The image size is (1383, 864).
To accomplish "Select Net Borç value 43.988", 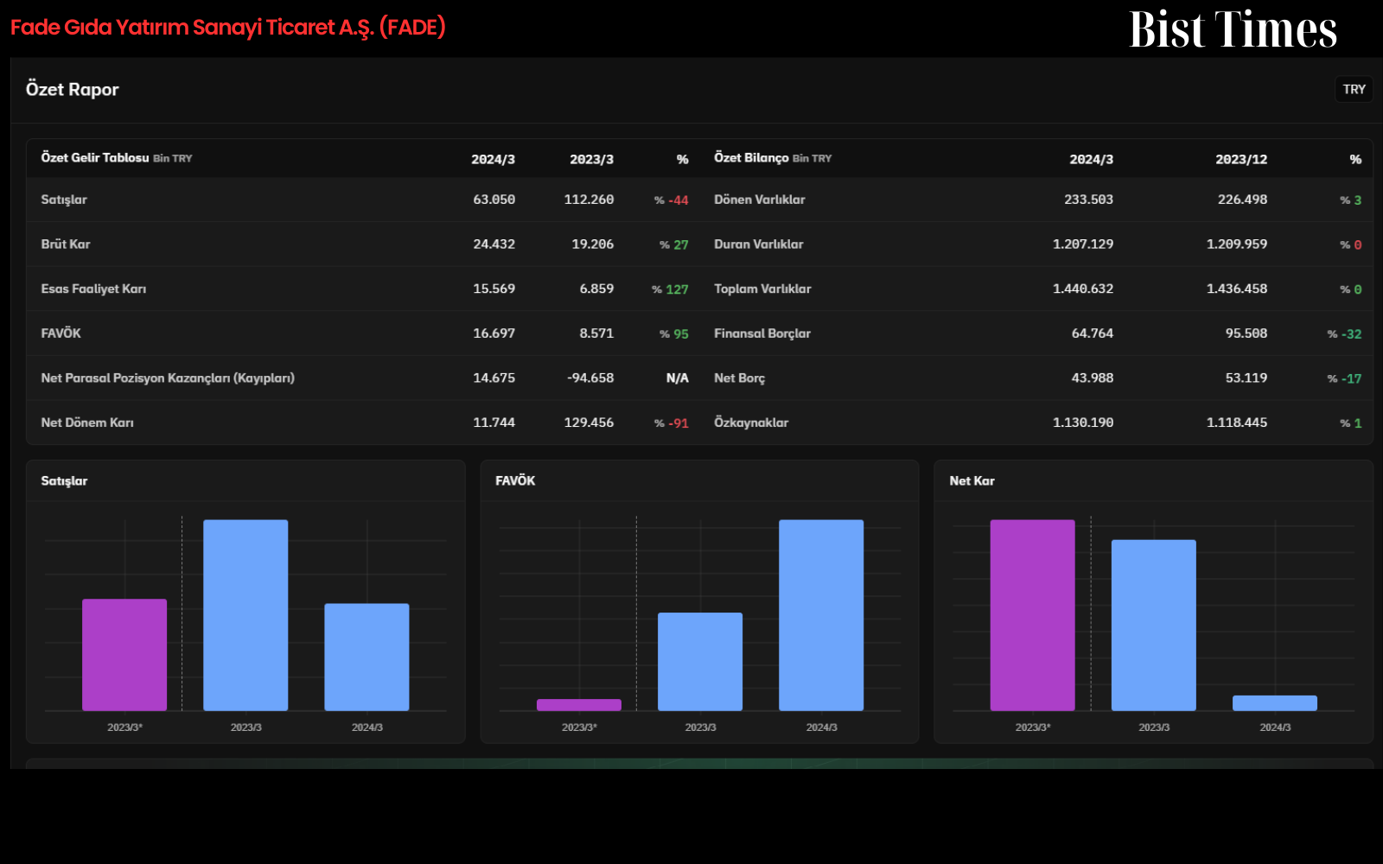I will (x=1093, y=378).
